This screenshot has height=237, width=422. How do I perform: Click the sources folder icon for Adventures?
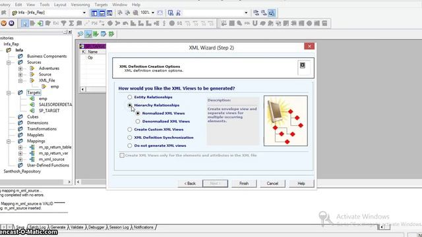tap(32, 68)
